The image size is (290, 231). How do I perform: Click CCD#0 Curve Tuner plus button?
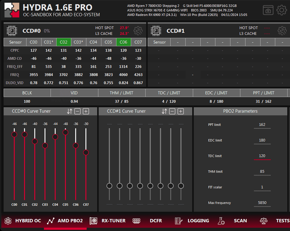pos(86,111)
